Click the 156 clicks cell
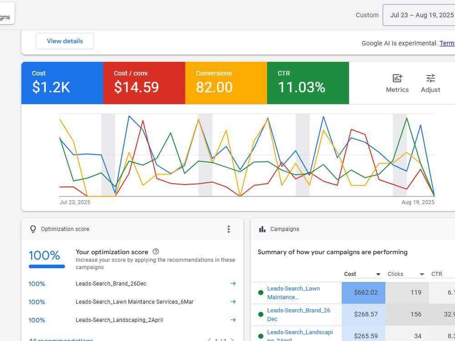The height and width of the screenshot is (341, 455). click(x=407, y=315)
